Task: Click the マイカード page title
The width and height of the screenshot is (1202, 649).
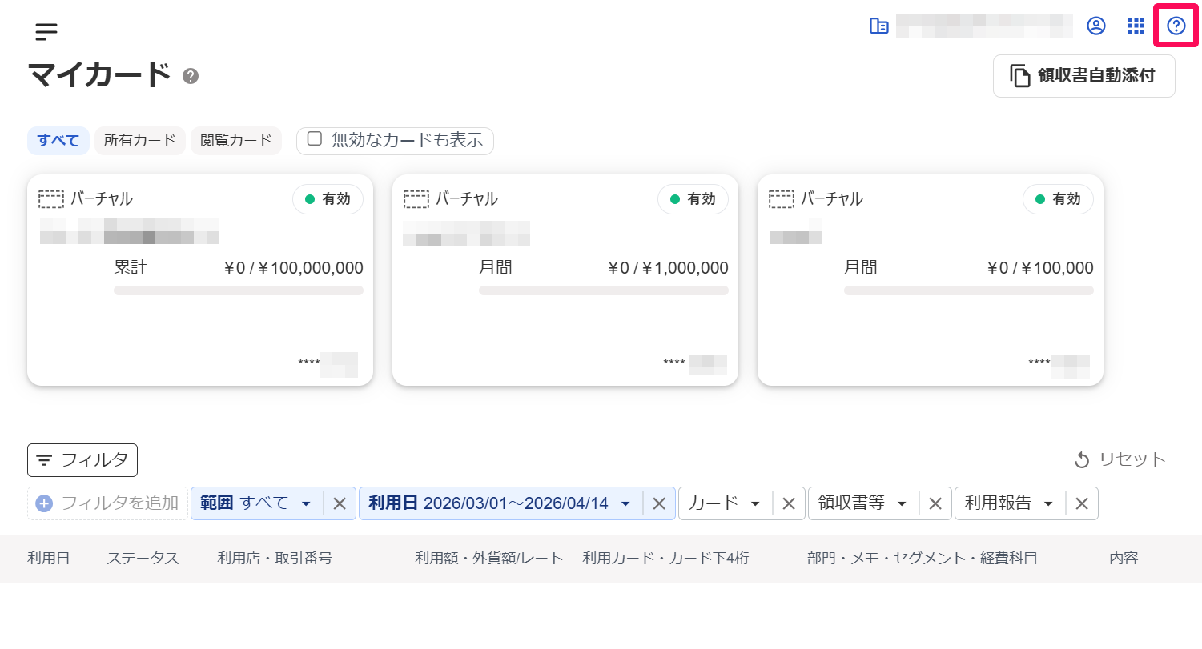Action: (100, 75)
